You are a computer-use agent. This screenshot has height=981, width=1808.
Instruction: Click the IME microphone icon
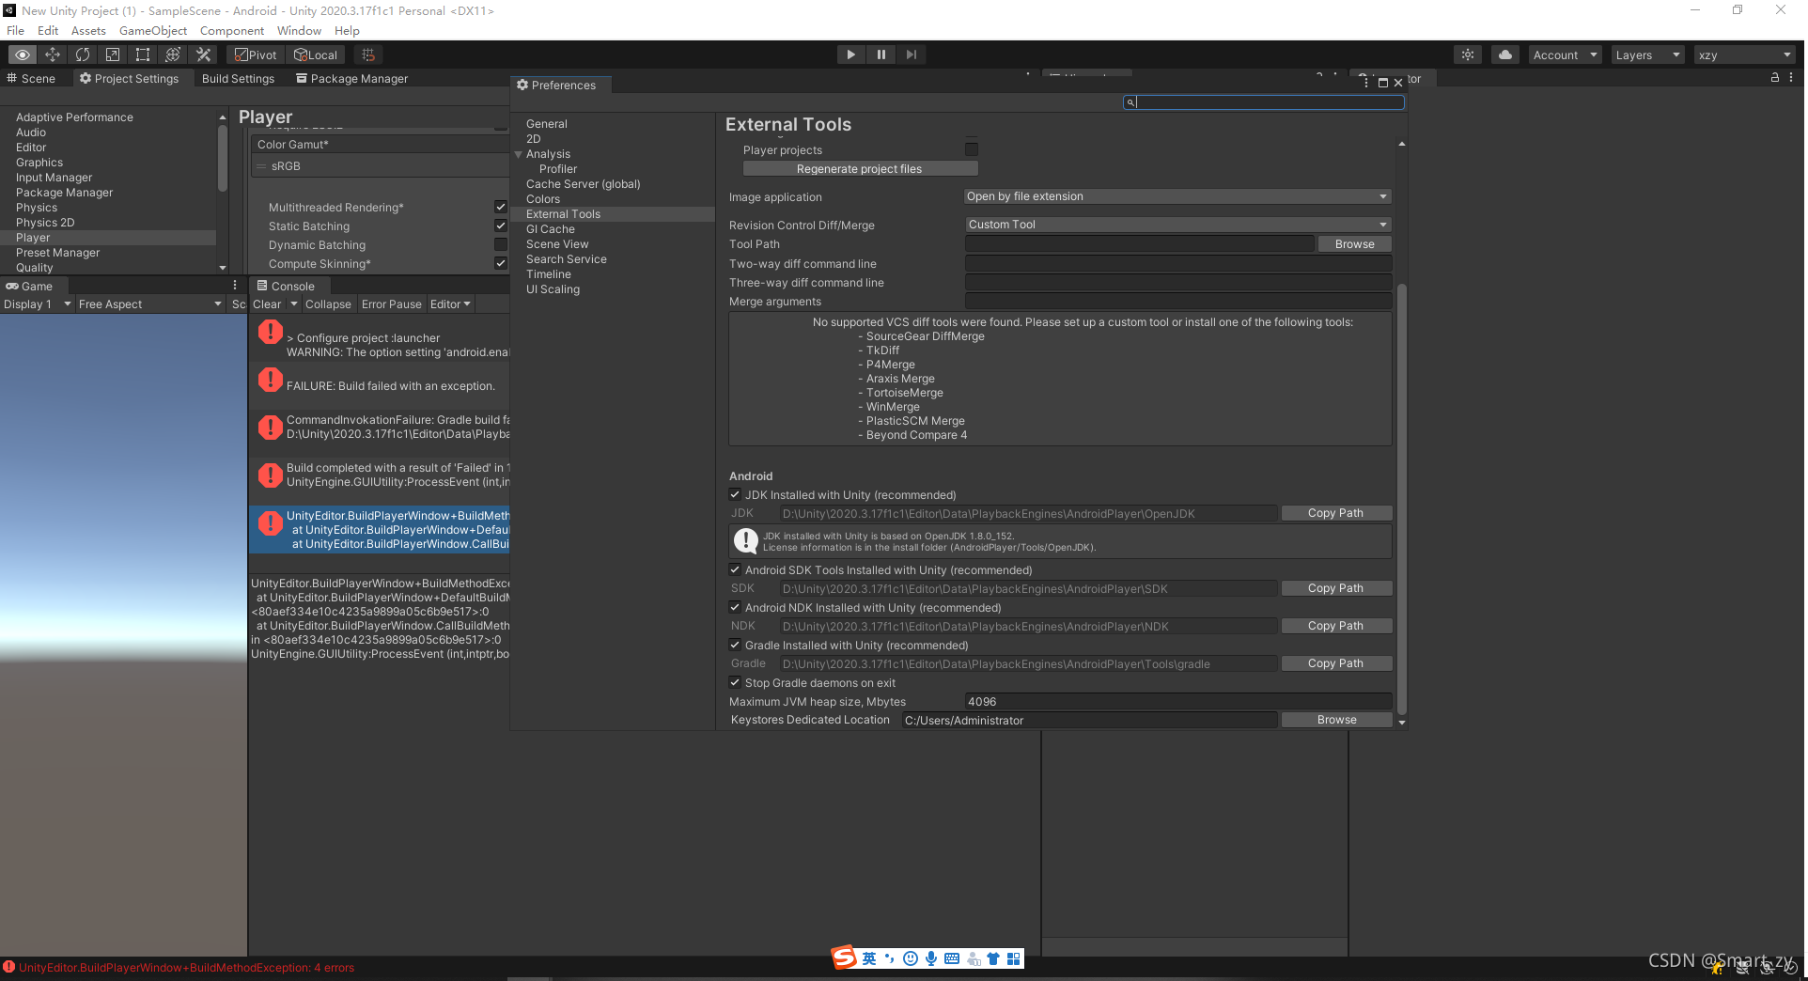click(x=930, y=958)
